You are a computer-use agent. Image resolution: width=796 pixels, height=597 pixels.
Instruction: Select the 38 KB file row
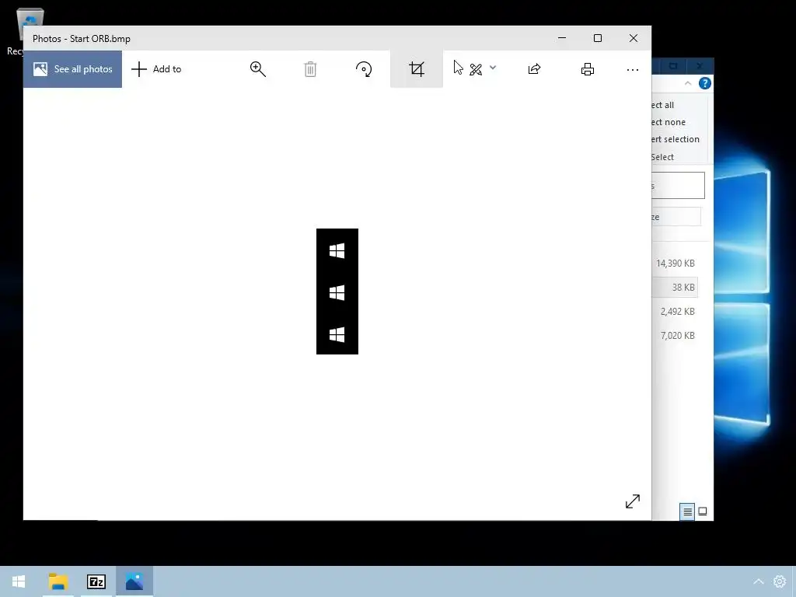point(675,288)
